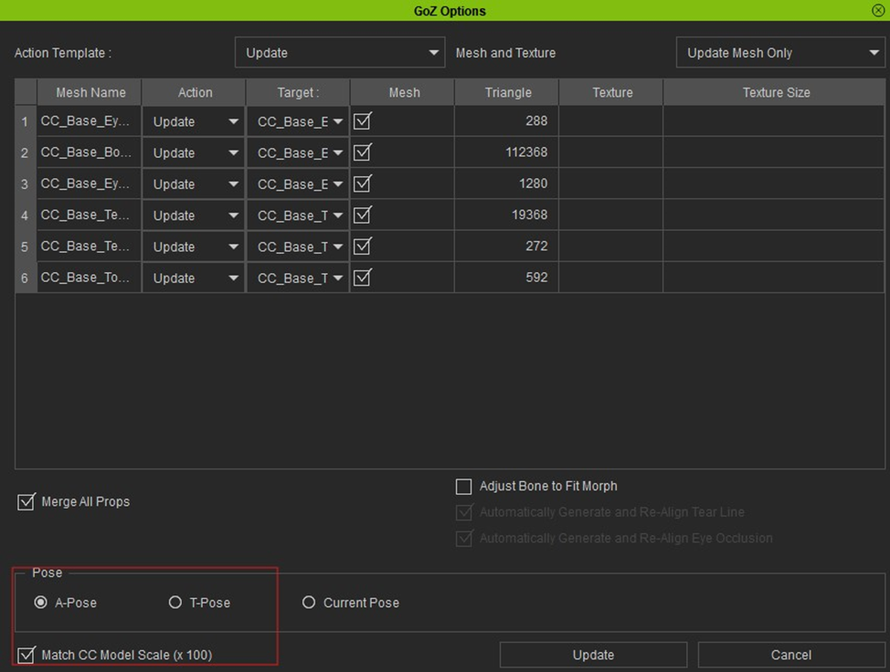Viewport: 890px width, 672px height.
Task: Open the Update Mesh Only dropdown
Action: [780, 53]
